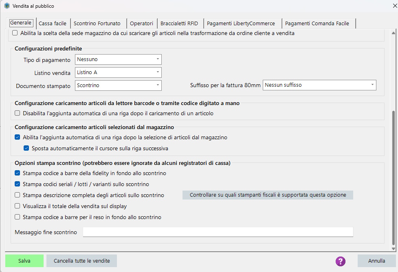Tick 'Disabilita l'aggiunta automatica di una riga'
This screenshot has width=398, height=272.
point(17,113)
